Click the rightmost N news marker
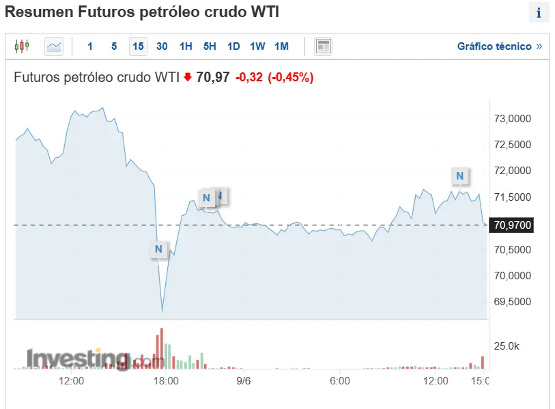Screen dimensions: 555x409 point(459,176)
